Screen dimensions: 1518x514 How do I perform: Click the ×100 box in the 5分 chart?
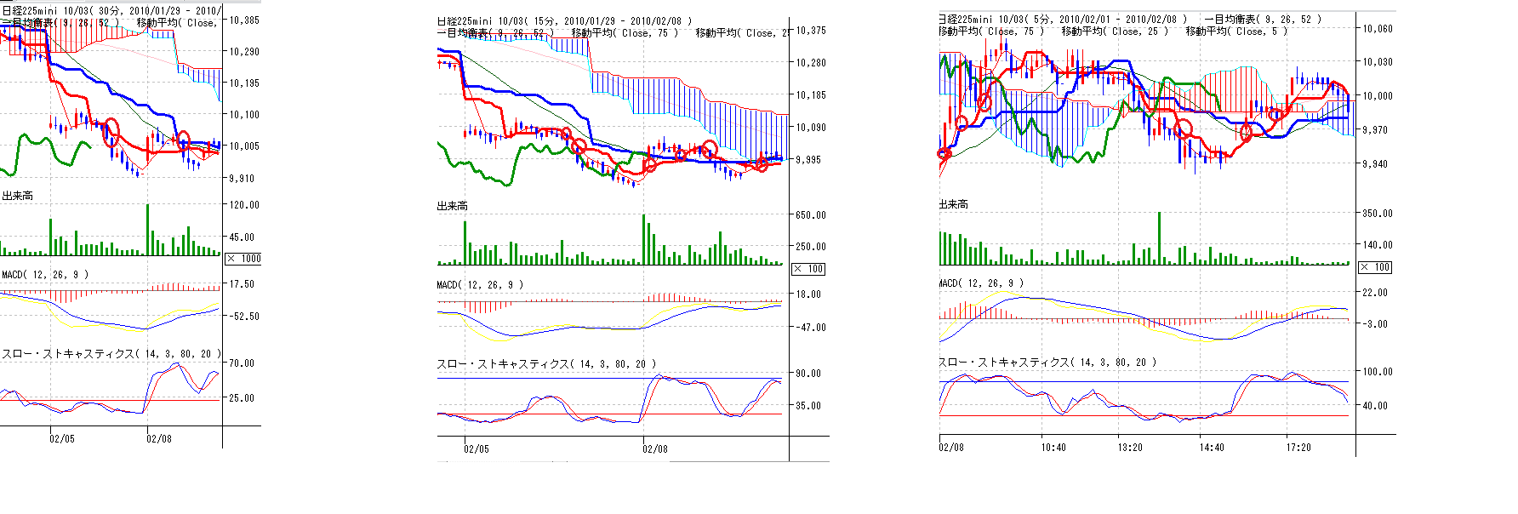(1374, 267)
